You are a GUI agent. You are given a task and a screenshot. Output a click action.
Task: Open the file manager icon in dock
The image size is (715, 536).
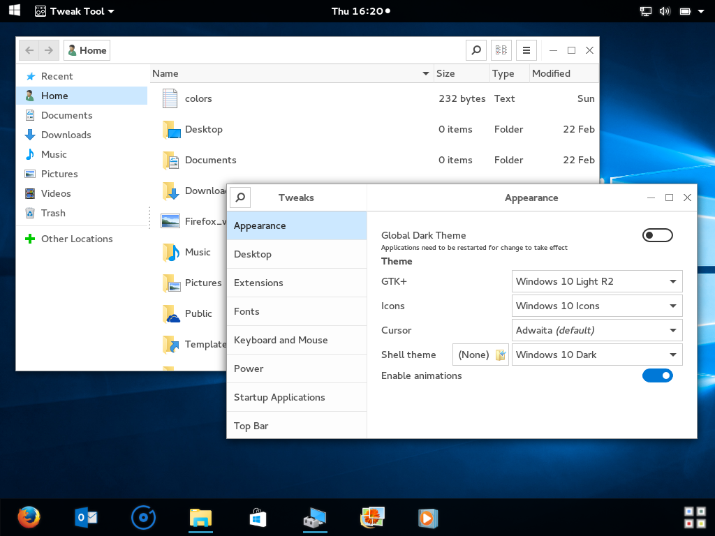tap(200, 518)
